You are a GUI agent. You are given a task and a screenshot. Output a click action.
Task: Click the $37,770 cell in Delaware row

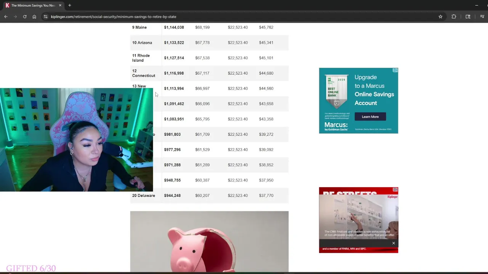pos(266,196)
